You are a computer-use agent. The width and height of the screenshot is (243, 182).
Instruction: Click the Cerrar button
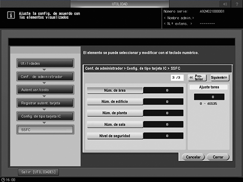click(x=218, y=157)
